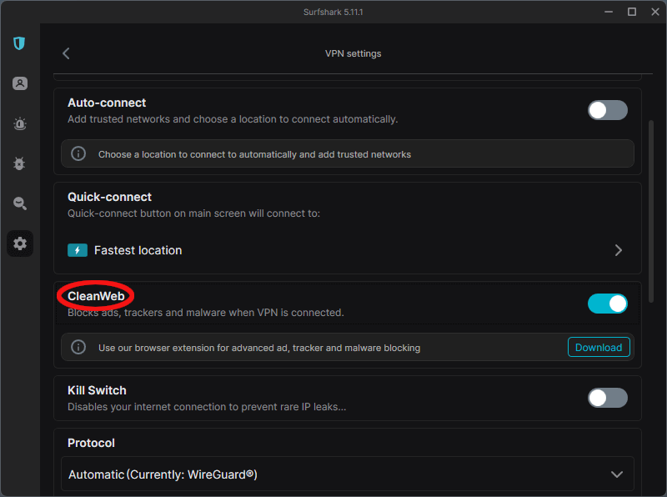Image resolution: width=667 pixels, height=497 pixels.
Task: Enable the Auto-connect toggle
Action: [x=608, y=110]
